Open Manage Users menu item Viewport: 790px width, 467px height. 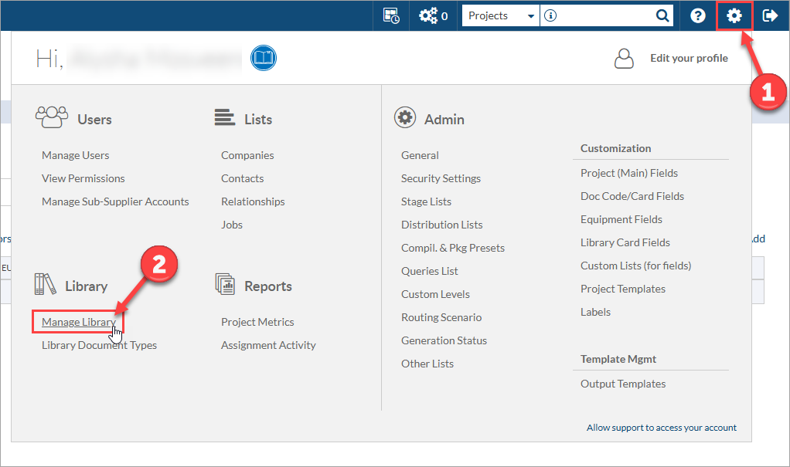[x=75, y=155]
